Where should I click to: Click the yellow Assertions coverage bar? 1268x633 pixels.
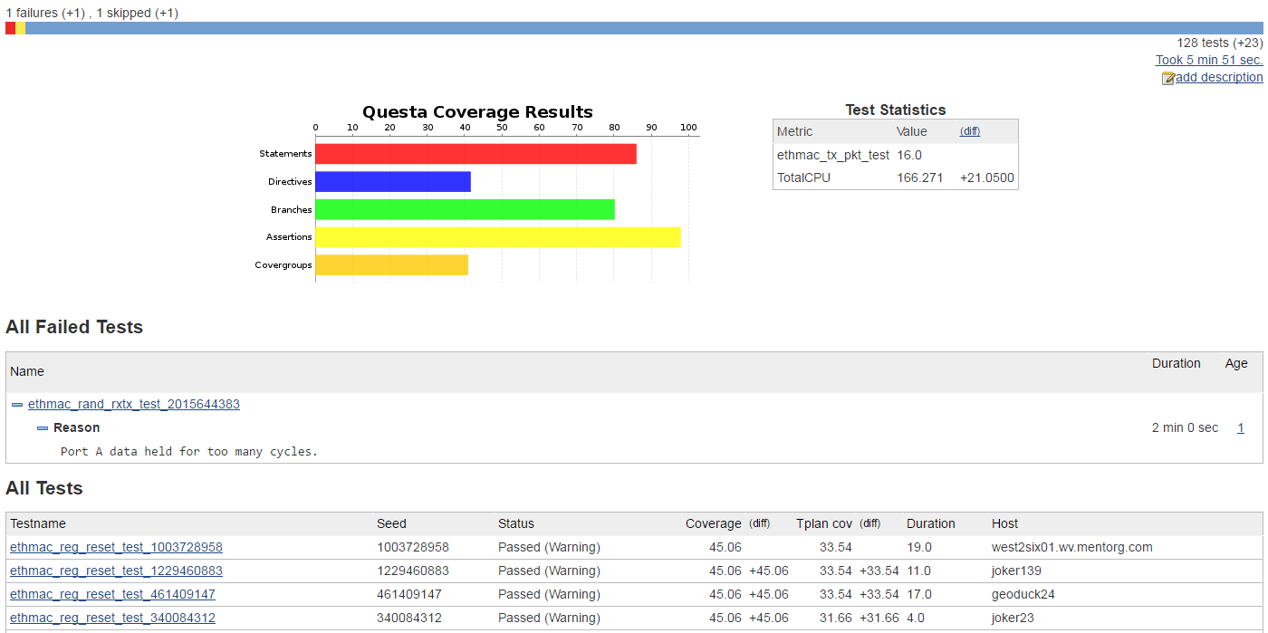tap(497, 237)
